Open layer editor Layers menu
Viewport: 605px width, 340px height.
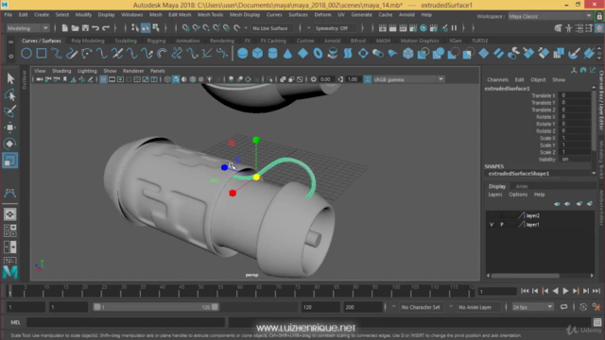(x=495, y=195)
